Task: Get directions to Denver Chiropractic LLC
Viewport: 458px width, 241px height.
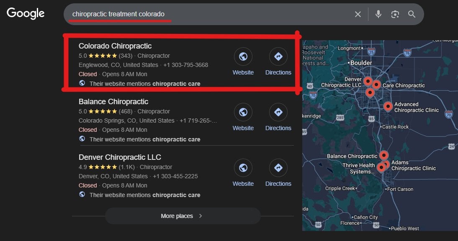Action: 278,168
